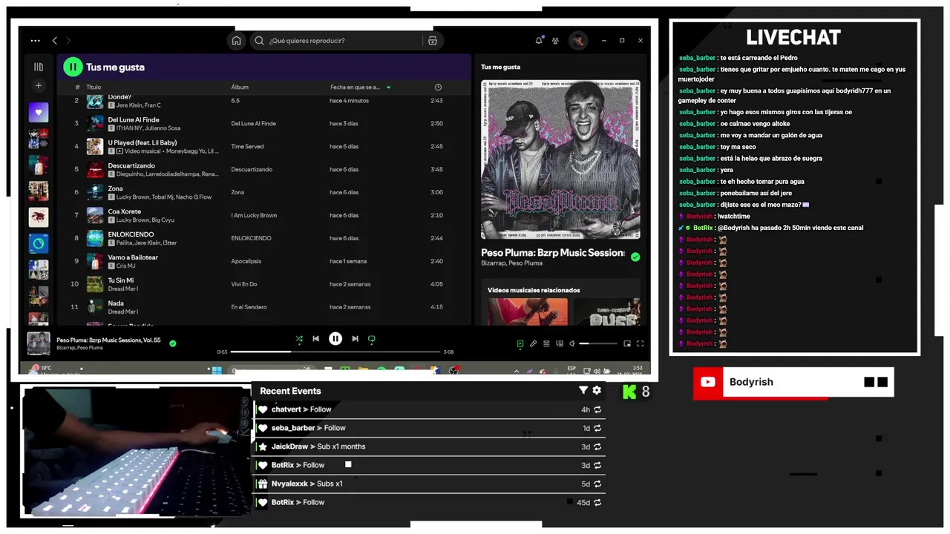950x534 pixels.
Task: Mute with the volume speaker icon
Action: tap(572, 343)
